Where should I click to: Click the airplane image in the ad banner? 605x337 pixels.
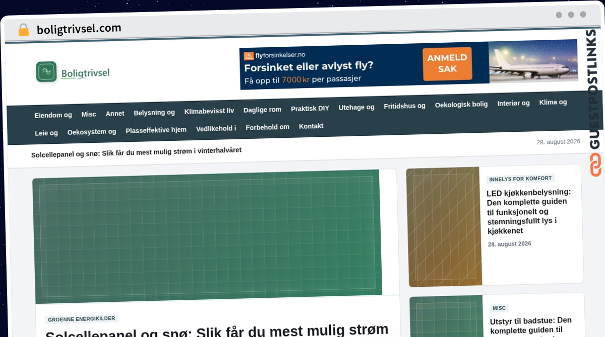(x=533, y=61)
